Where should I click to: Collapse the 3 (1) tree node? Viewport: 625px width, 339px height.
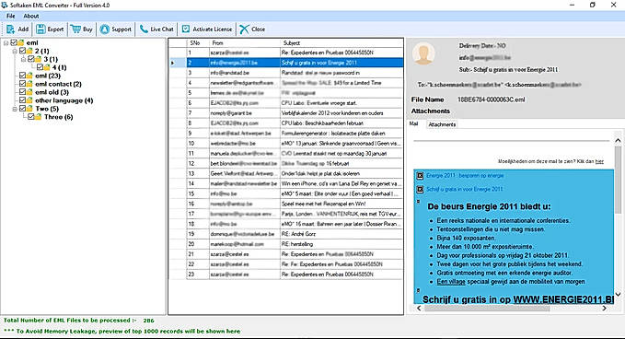[x=23, y=60]
